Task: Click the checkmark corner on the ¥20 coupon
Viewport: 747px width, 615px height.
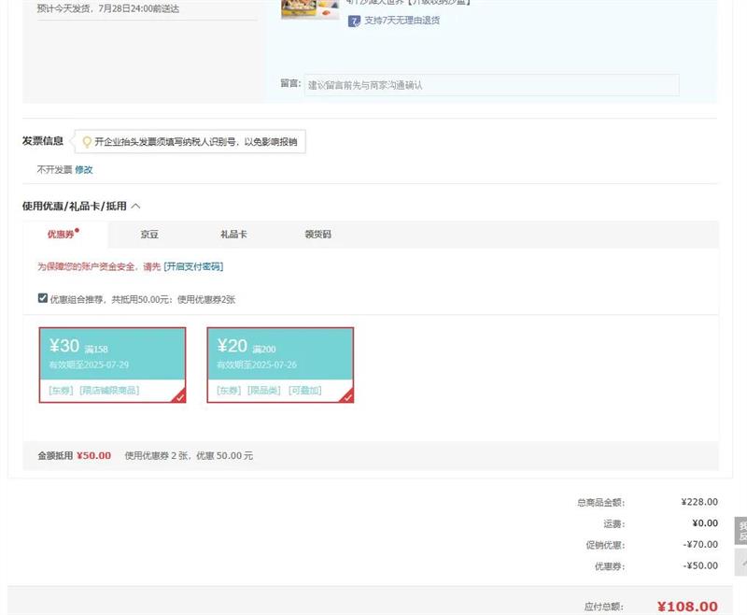Action: pos(347,396)
